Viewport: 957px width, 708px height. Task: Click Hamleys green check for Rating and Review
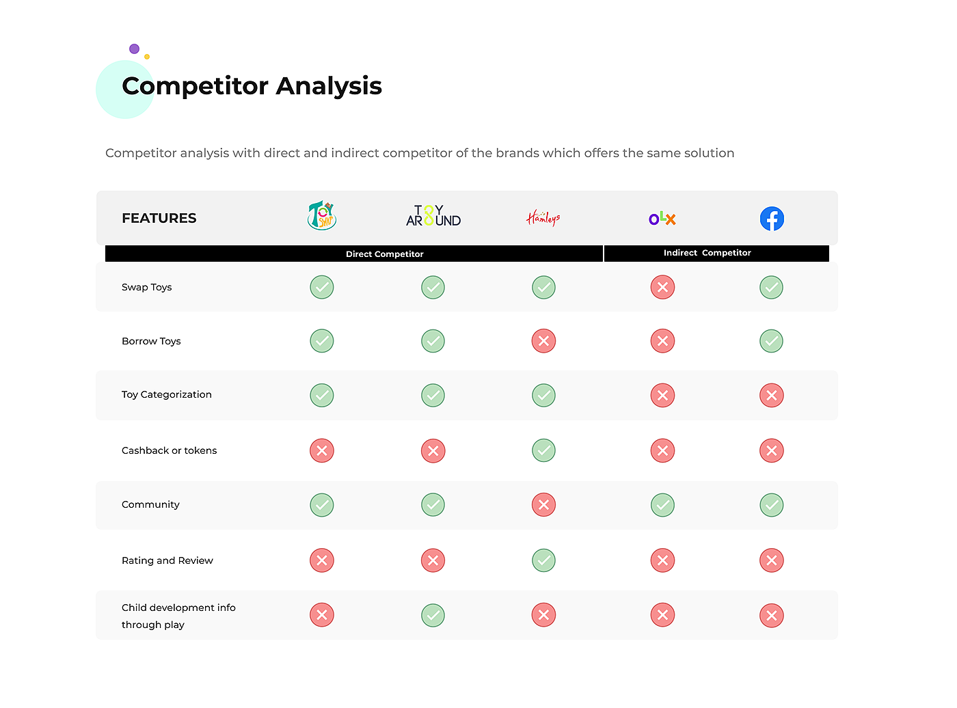coord(543,560)
